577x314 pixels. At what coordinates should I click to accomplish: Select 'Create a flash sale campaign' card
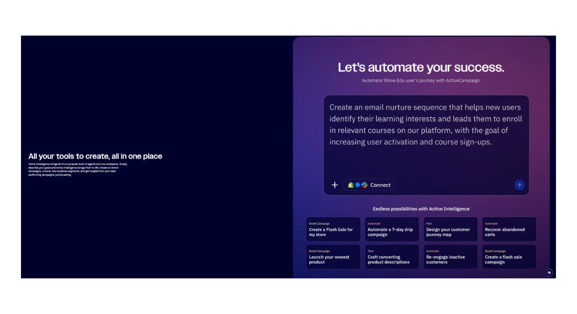click(x=509, y=257)
